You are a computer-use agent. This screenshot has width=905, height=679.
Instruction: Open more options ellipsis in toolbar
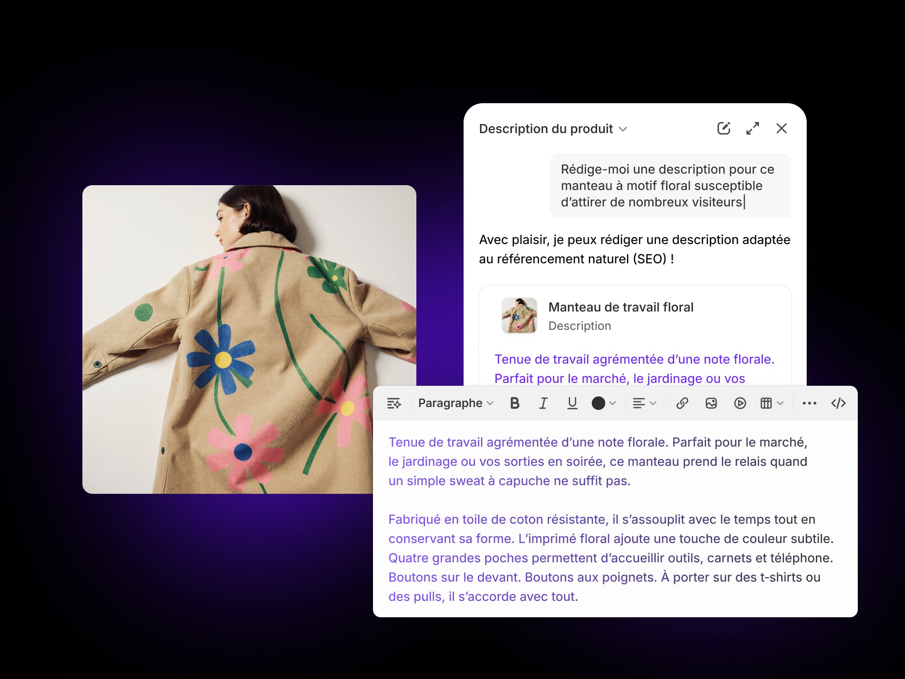coord(810,403)
